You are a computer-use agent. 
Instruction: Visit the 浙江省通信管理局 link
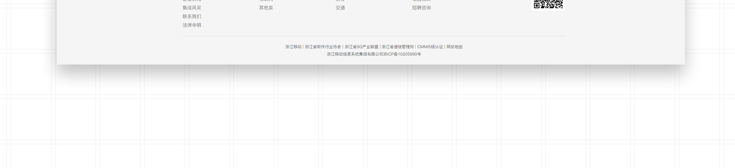[x=398, y=47]
